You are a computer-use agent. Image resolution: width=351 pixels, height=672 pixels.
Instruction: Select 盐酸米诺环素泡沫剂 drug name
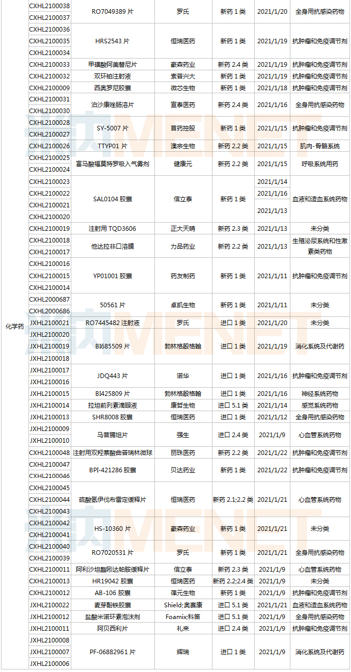coord(112,617)
